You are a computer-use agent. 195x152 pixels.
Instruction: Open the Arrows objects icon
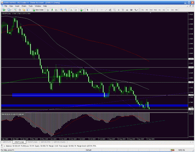point(135,10)
